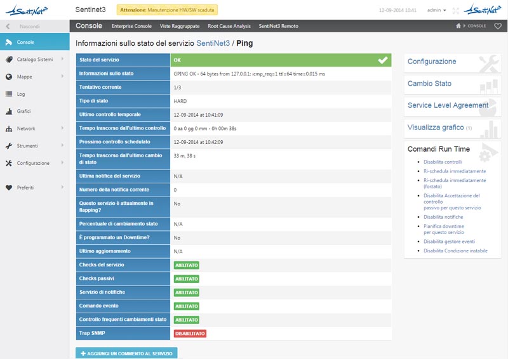
Task: Click the SentiNet logo at top left
Action: (27, 11)
